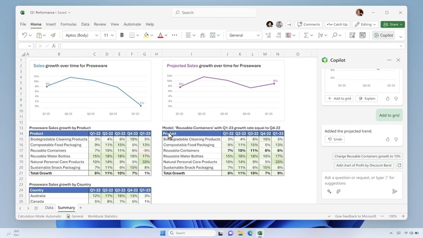Click Increase Decimal icon

click(x=268, y=35)
